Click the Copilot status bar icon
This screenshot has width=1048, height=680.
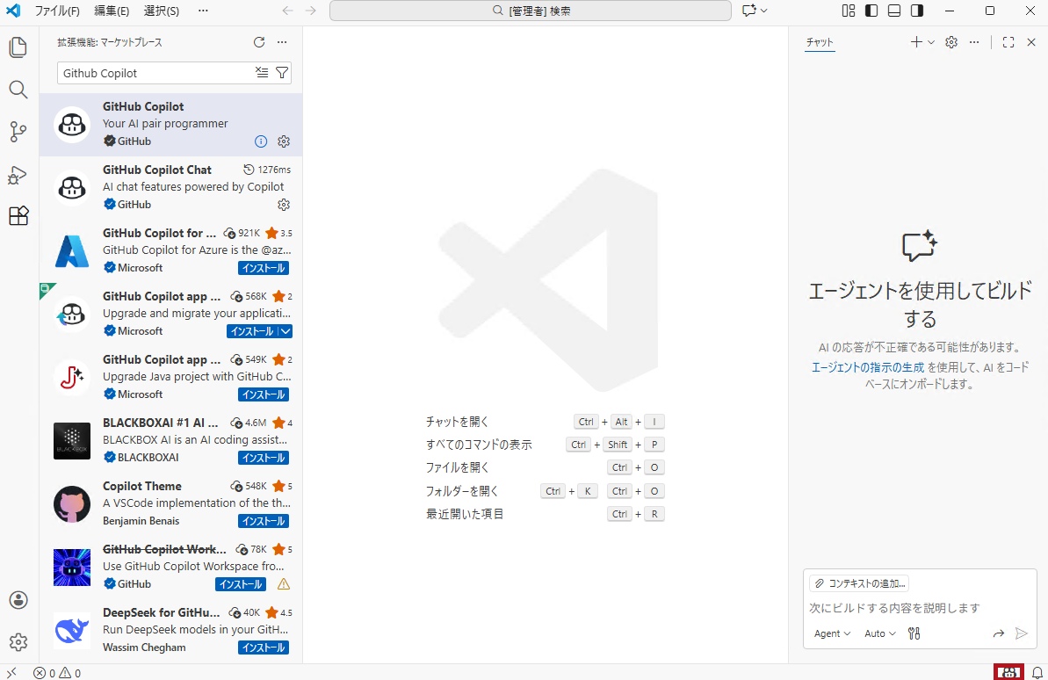(x=1009, y=672)
